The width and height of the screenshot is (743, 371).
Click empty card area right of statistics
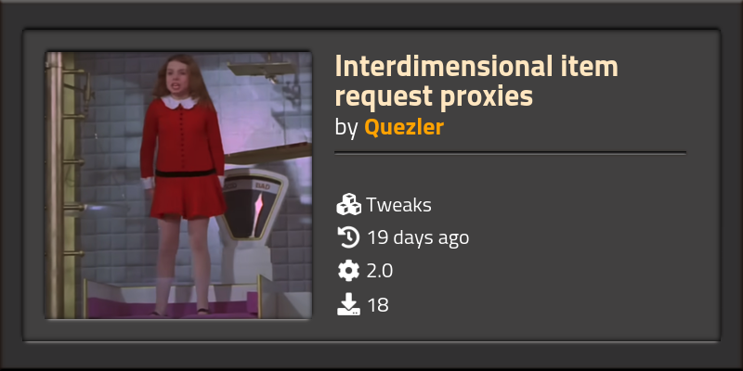pyautogui.click(x=593, y=256)
